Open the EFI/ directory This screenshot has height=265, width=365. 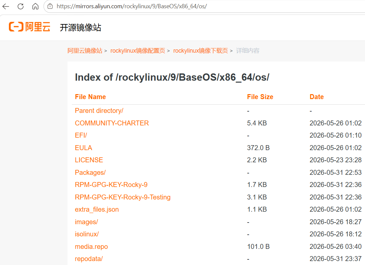point(81,135)
